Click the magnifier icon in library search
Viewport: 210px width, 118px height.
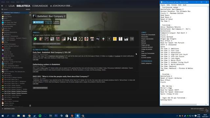click(2, 10)
